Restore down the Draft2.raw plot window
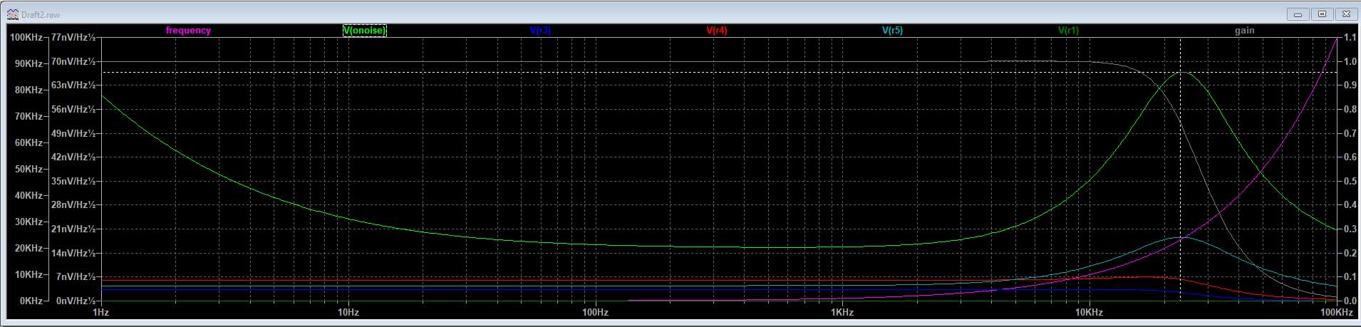This screenshot has height=327, width=1361. [1323, 14]
